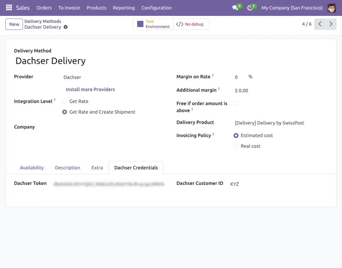
Task: Click the Margin on Rate help question mark
Action: tap(213, 75)
